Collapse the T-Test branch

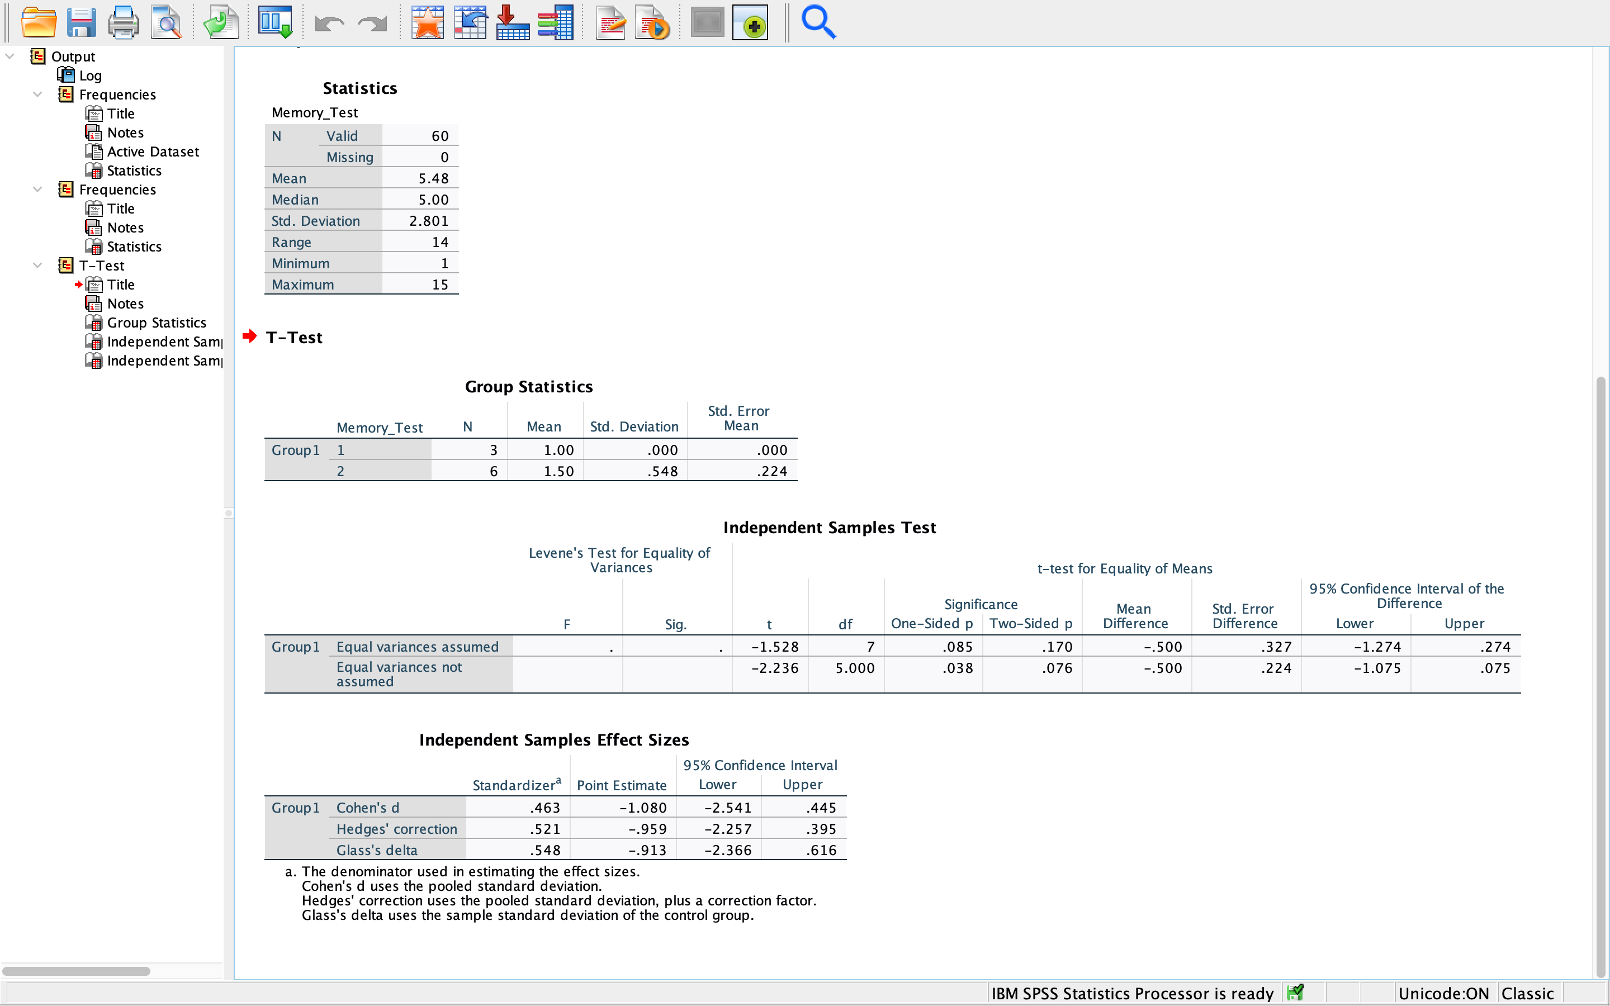[x=37, y=265]
